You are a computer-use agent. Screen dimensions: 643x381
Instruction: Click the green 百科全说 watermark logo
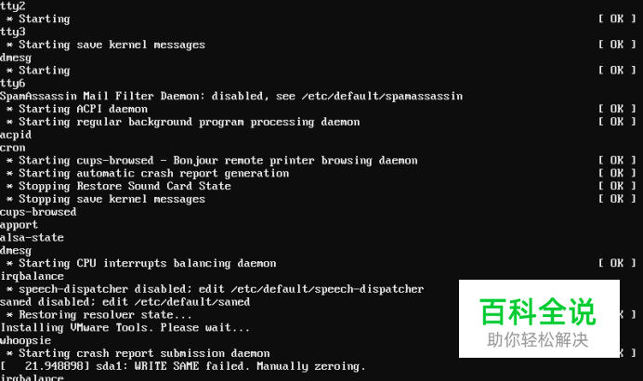(538, 312)
